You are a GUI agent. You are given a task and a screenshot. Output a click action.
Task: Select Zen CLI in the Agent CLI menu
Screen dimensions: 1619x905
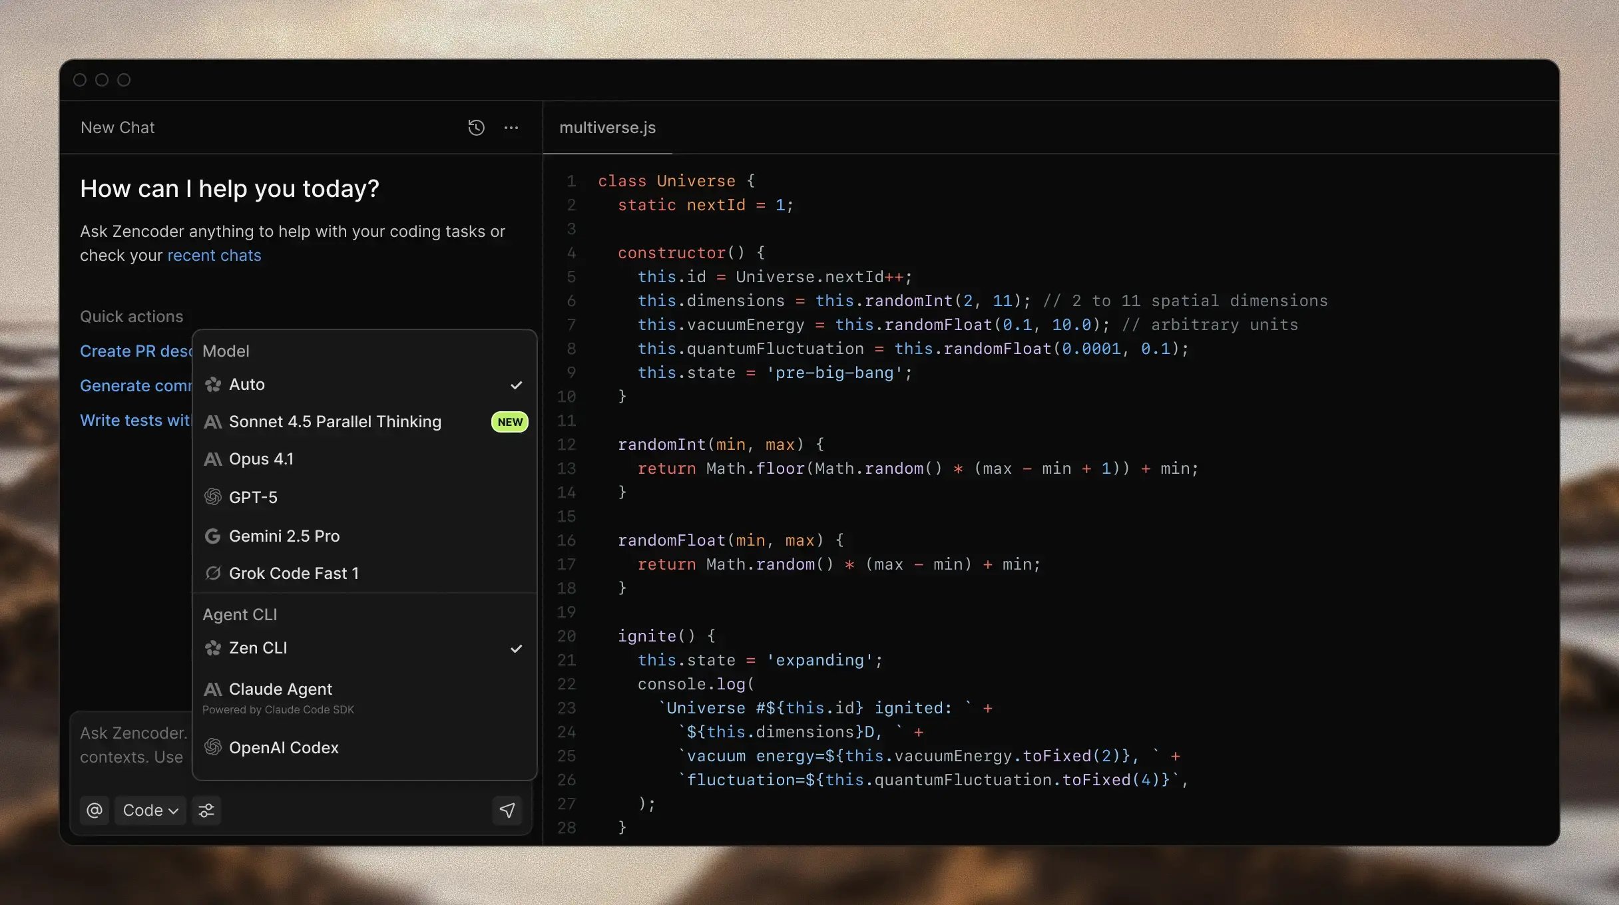pyautogui.click(x=258, y=647)
